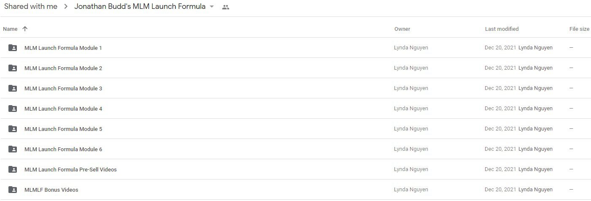
Task: Click the MLMLF Bonus Videos folder icon
Action: pos(13,190)
